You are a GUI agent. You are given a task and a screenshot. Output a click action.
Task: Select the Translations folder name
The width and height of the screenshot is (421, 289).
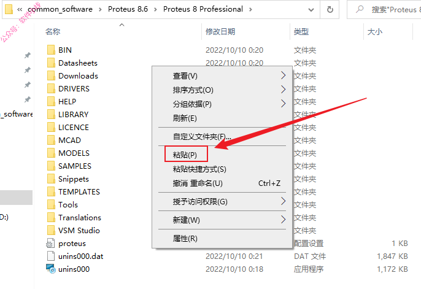(x=80, y=217)
